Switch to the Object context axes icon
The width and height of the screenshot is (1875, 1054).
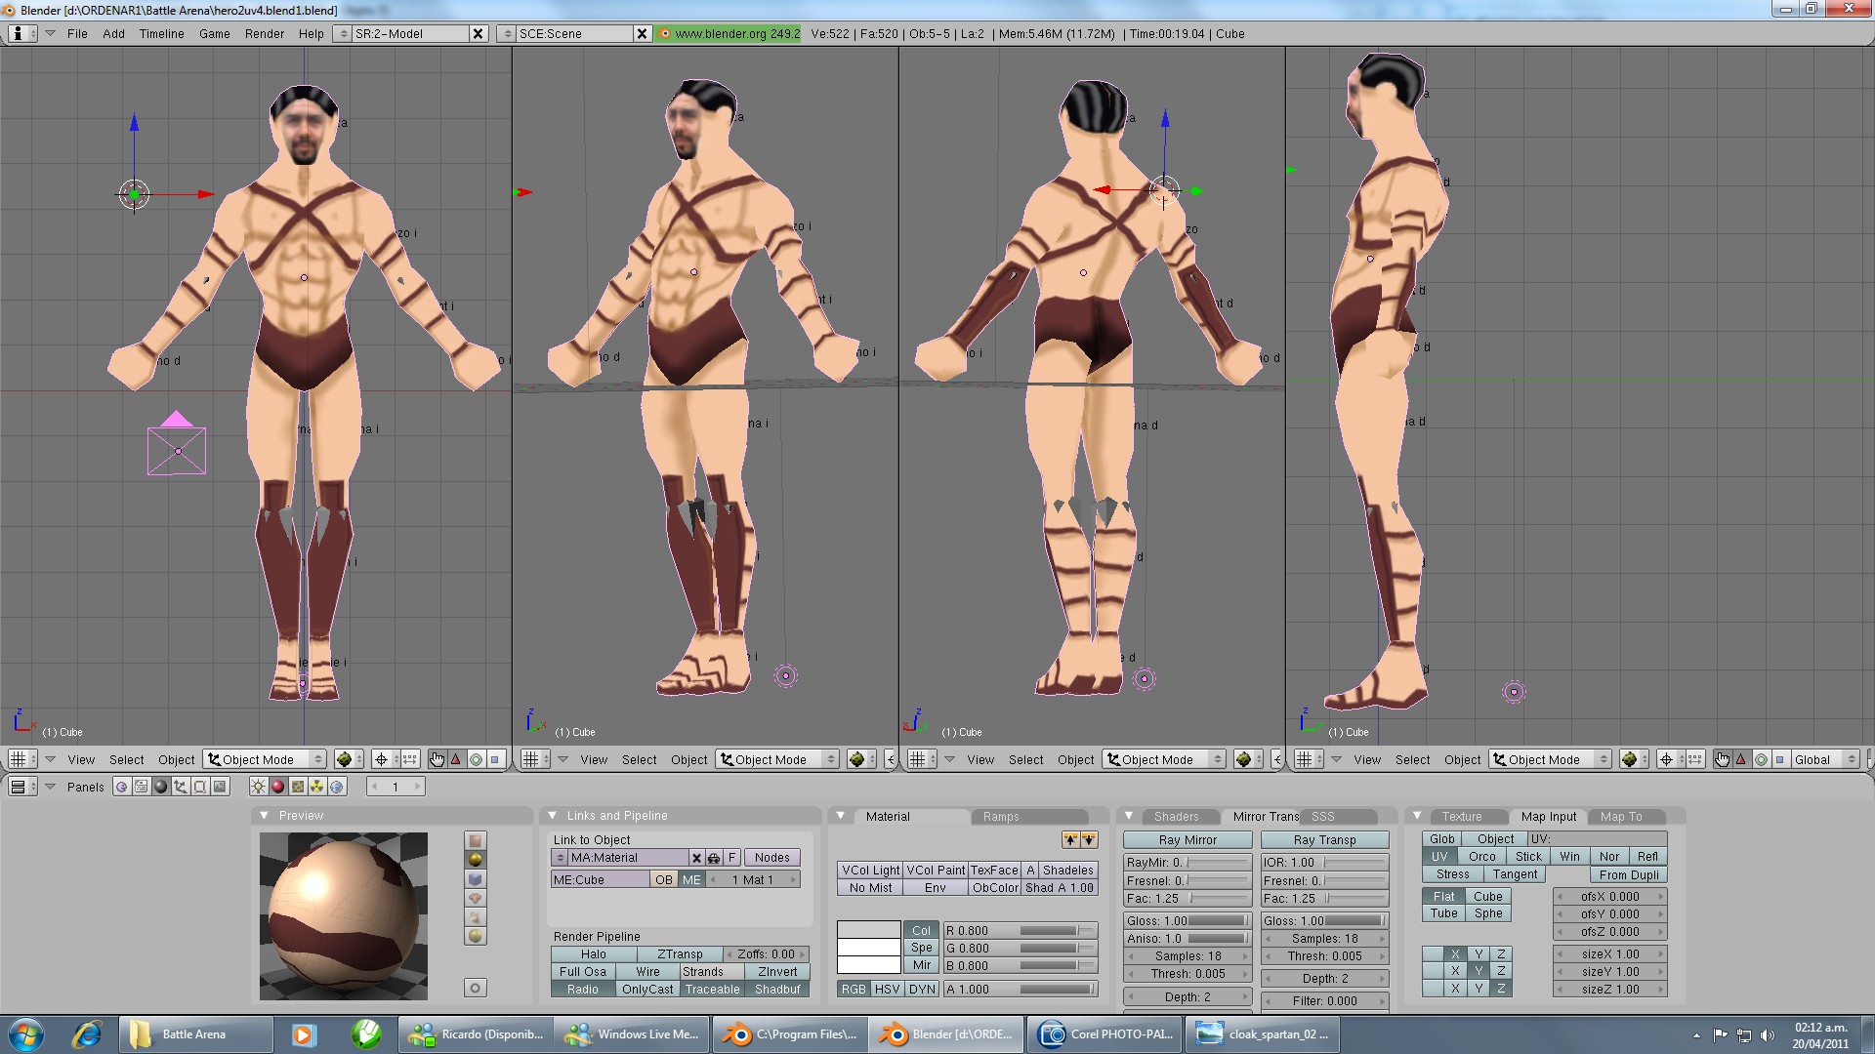[x=181, y=787]
